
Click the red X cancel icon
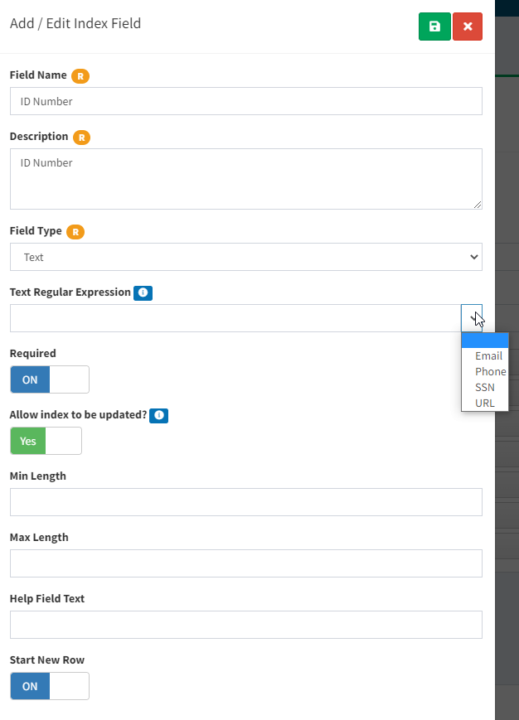[x=468, y=27]
